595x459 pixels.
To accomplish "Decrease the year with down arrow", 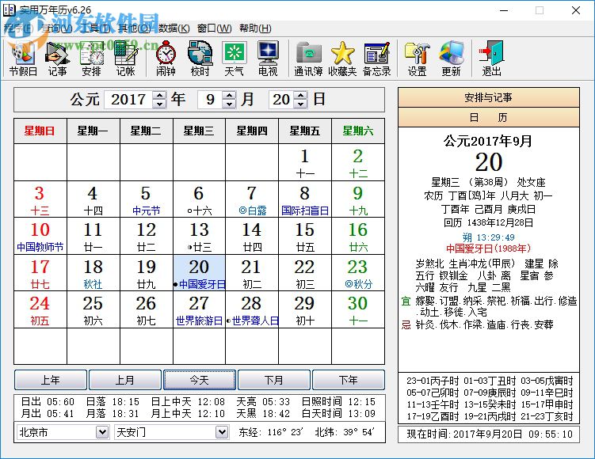I will tap(159, 104).
